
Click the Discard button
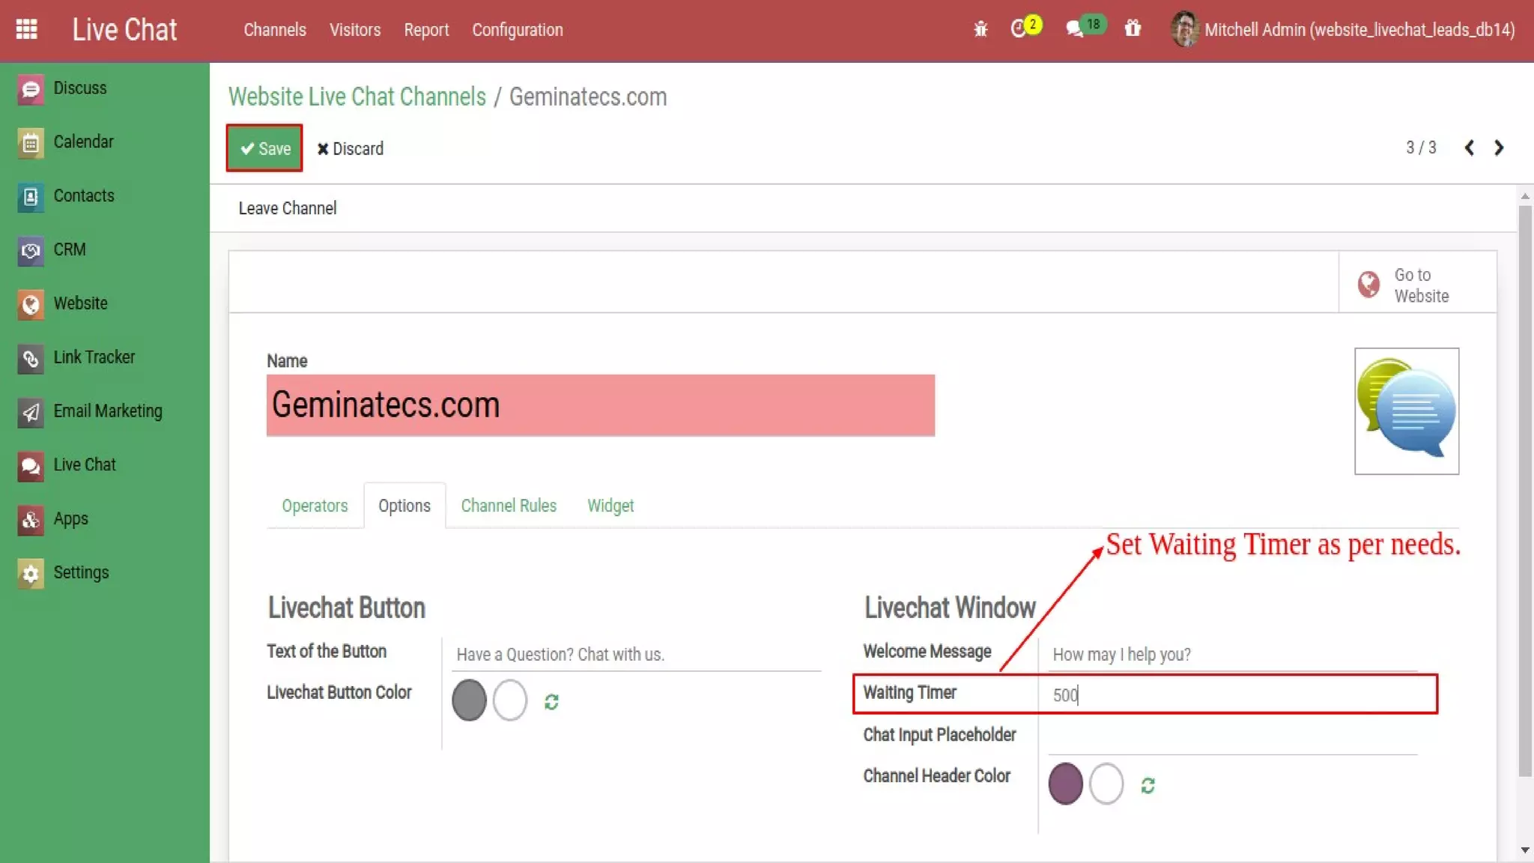click(x=350, y=148)
